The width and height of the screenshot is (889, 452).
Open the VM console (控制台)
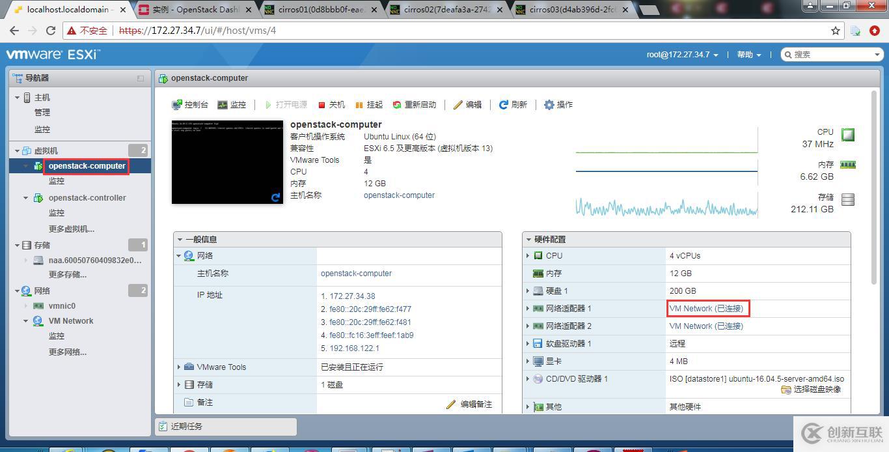[190, 105]
